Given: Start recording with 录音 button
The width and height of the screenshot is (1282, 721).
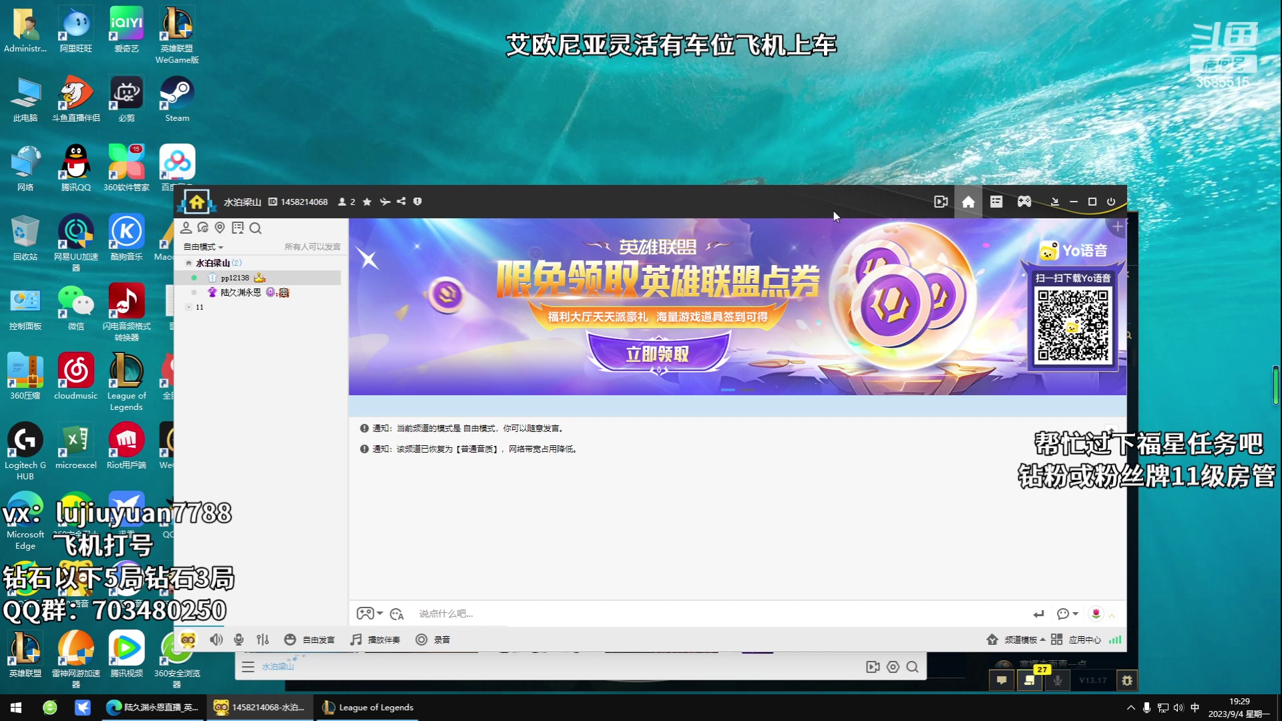Looking at the screenshot, I should [x=433, y=640].
